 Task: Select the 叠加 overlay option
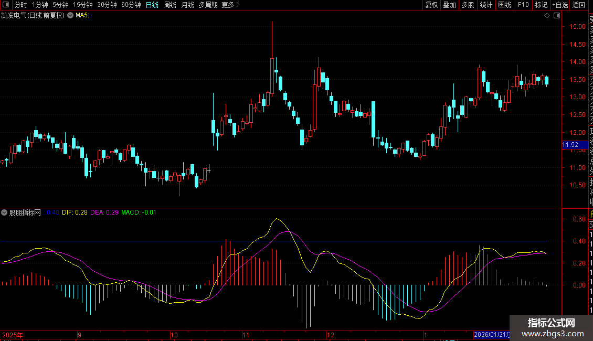[449, 5]
